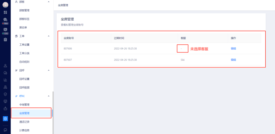Click the sidebar menu vertical scrollbar

coord(53,113)
